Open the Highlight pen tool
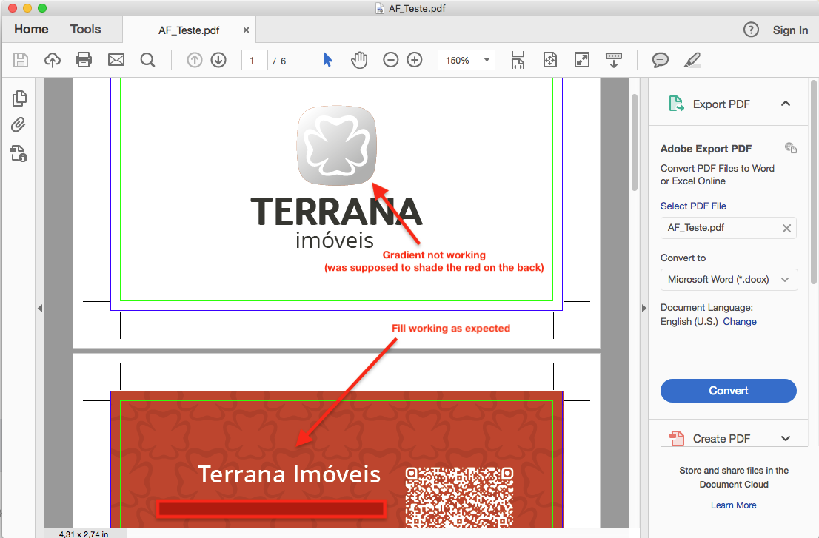The width and height of the screenshot is (819, 538). click(x=692, y=60)
